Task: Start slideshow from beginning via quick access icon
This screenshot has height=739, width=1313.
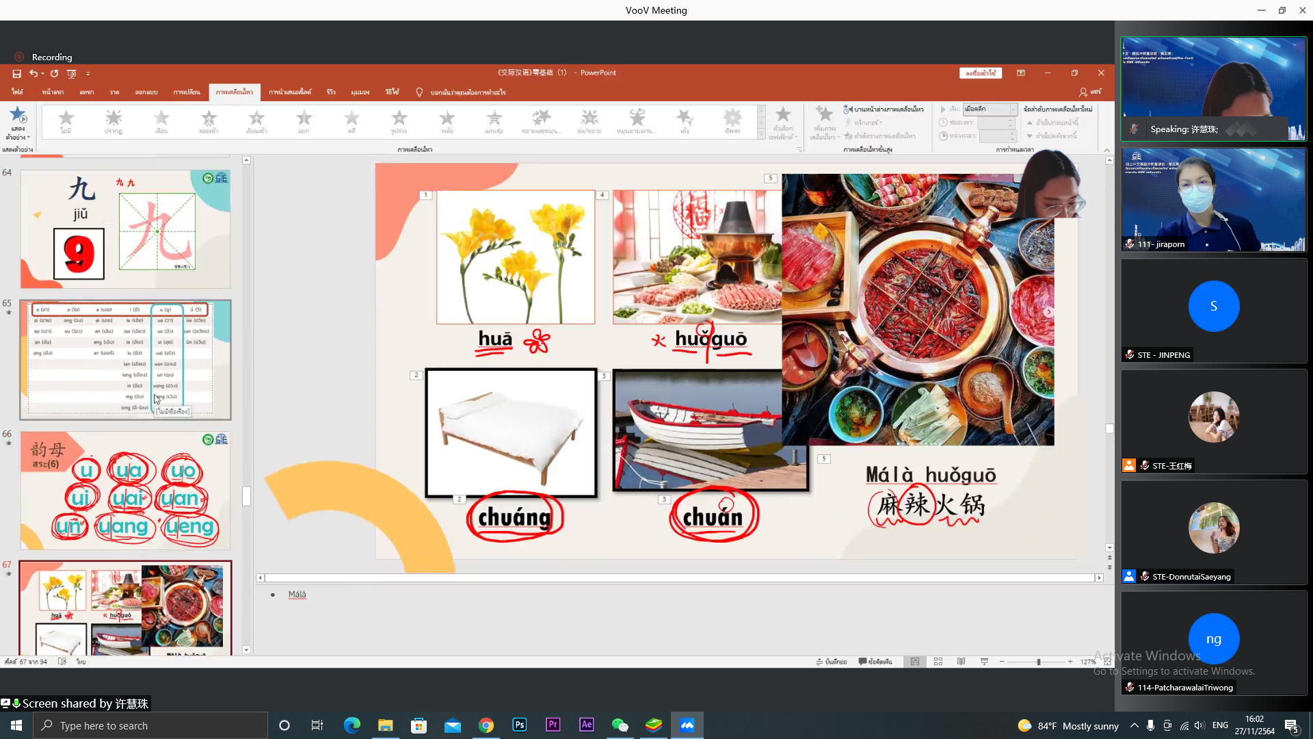Action: [x=71, y=73]
